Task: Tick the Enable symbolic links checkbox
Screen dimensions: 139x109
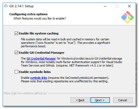Action: click(x=16, y=72)
